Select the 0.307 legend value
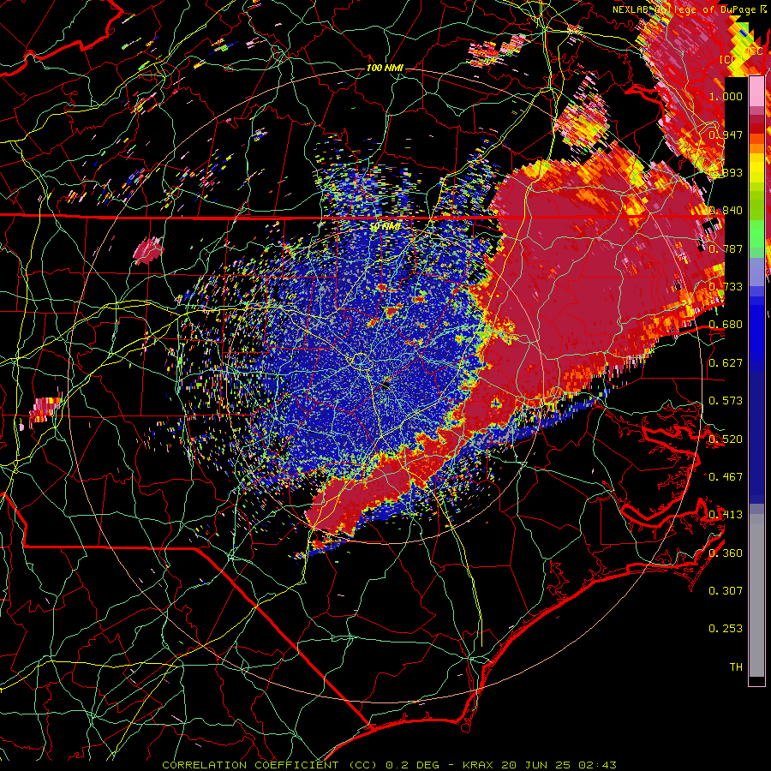The height and width of the screenshot is (771, 771). (x=726, y=591)
